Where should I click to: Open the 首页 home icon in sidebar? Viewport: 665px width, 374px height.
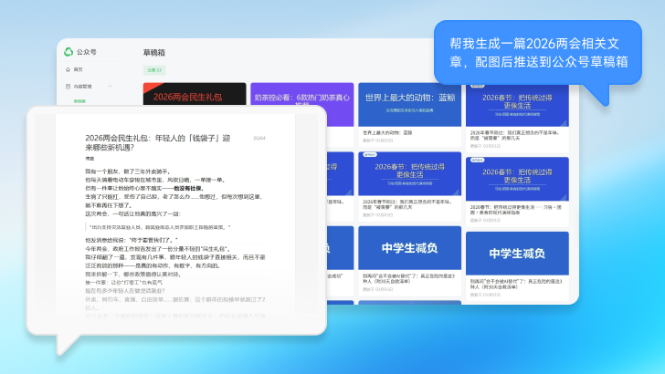tap(68, 69)
